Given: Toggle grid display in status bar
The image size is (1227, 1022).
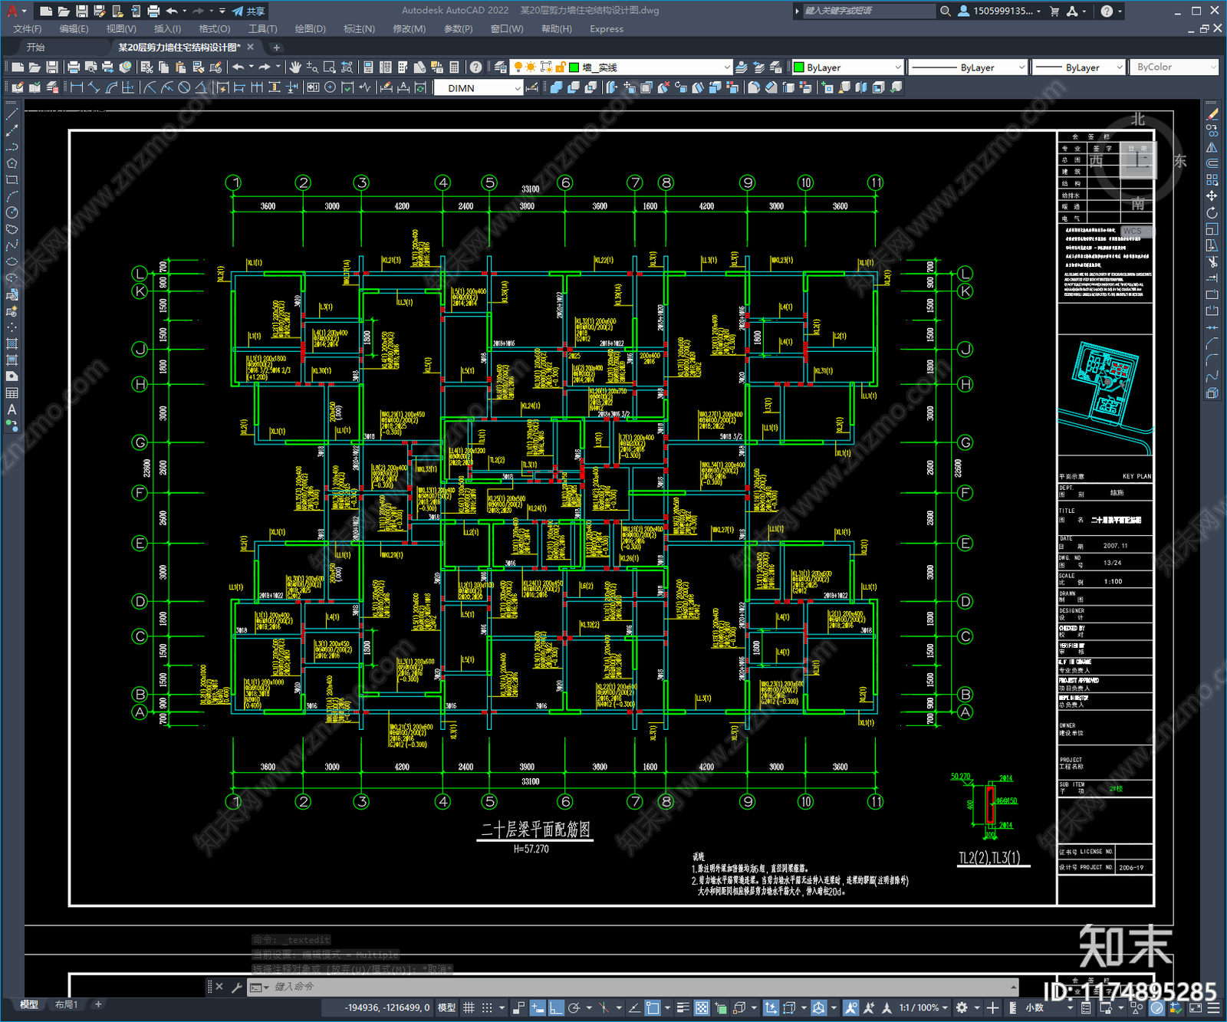Looking at the screenshot, I should 469,1007.
